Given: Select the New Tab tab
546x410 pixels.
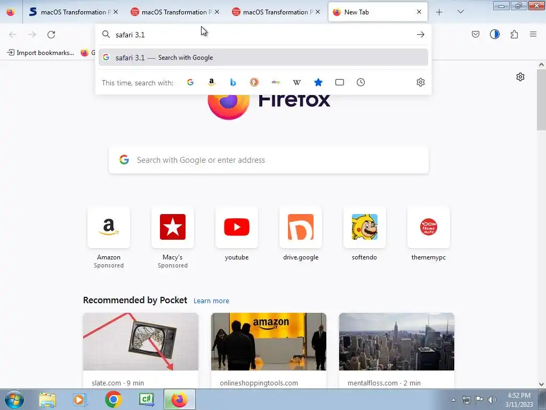Looking at the screenshot, I should [x=378, y=12].
